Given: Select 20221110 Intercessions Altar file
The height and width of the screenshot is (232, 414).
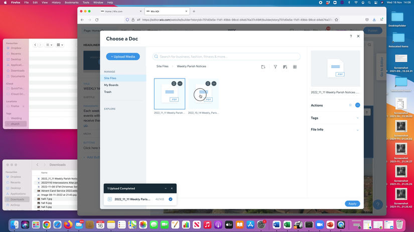Looking at the screenshot, I should tap(57, 182).
